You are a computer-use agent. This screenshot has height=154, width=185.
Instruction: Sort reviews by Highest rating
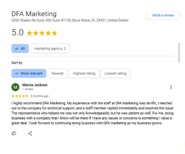(x=84, y=73)
